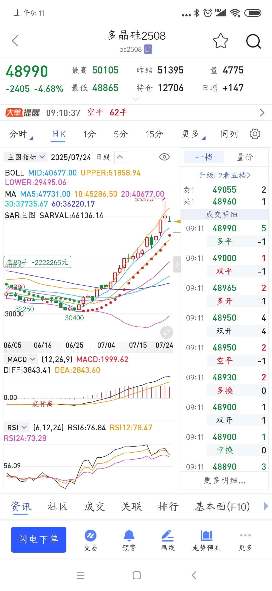Switch to 量价 panel tab

pyautogui.click(x=245, y=157)
